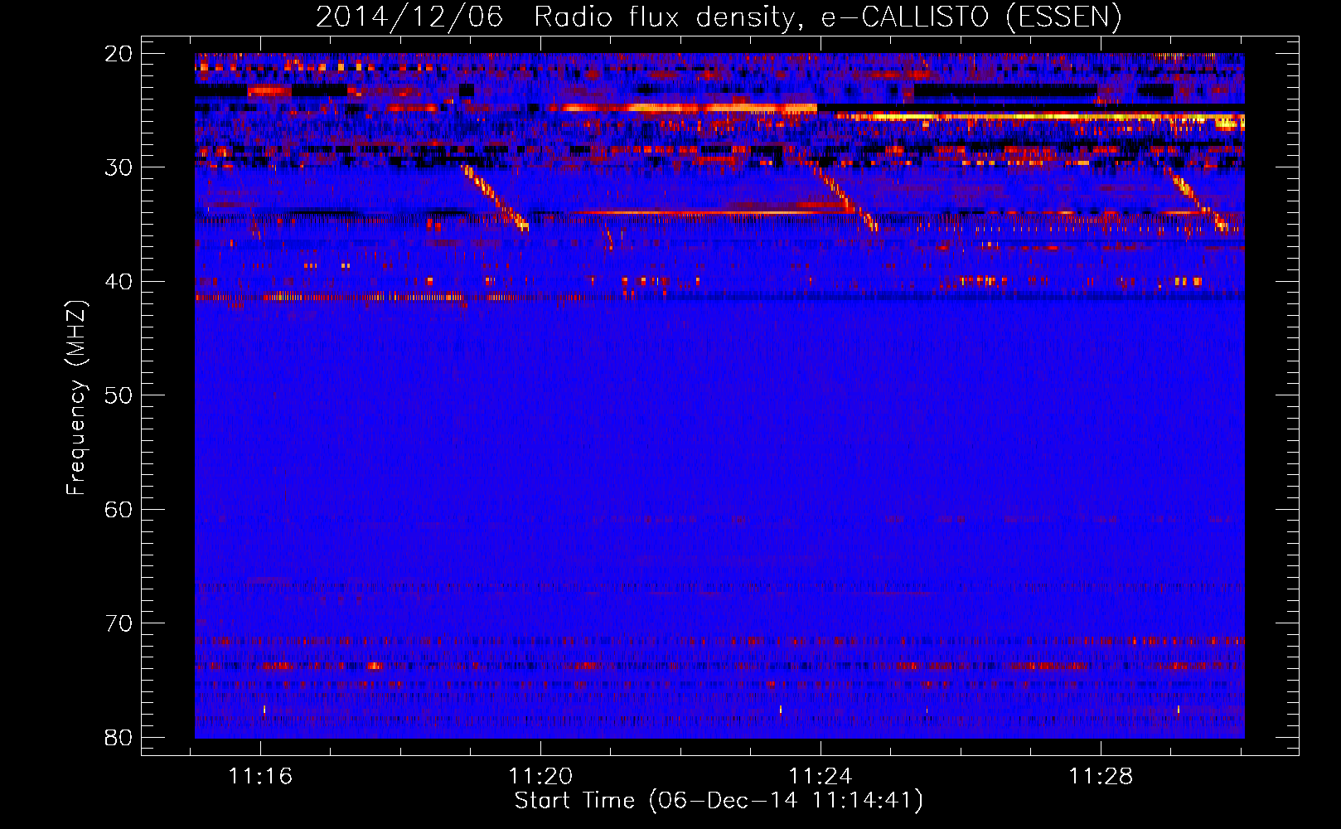The height and width of the screenshot is (829, 1341).
Task: Click the time tick label "11:24"
Action: click(821, 777)
